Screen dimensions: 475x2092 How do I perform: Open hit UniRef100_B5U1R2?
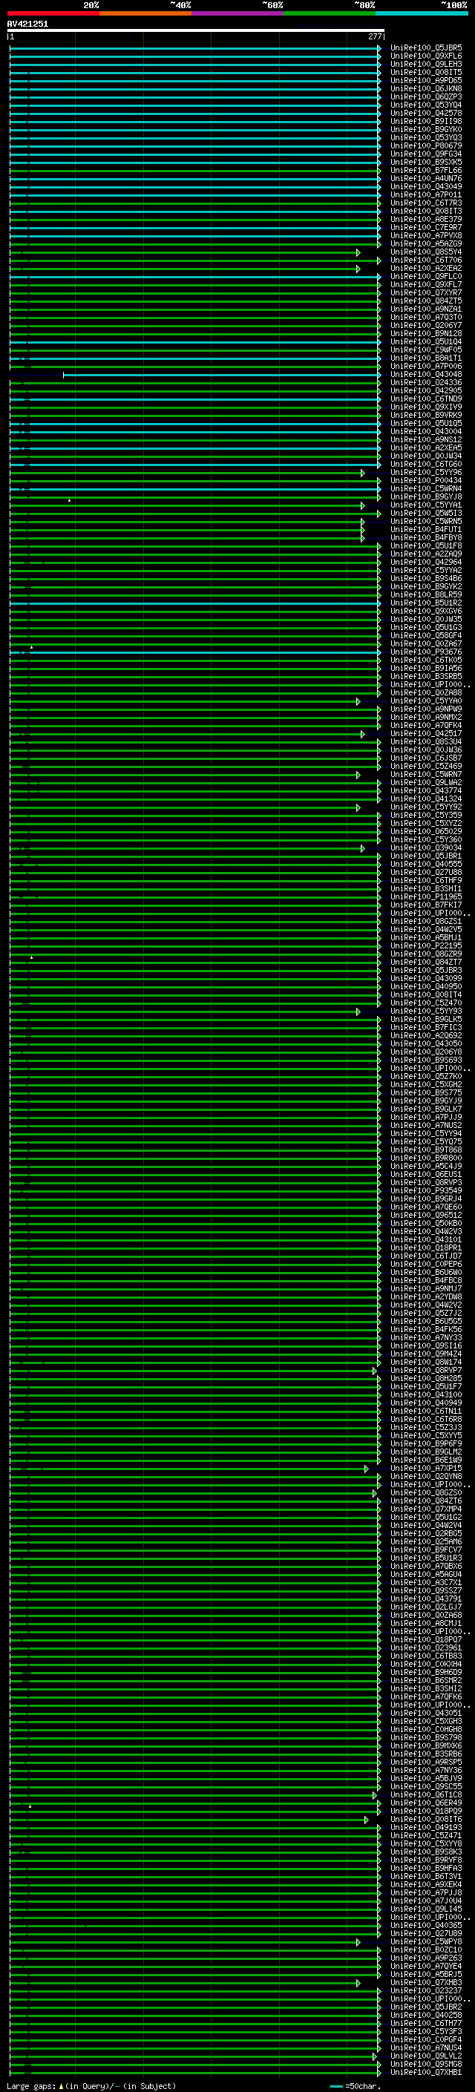pos(426,603)
